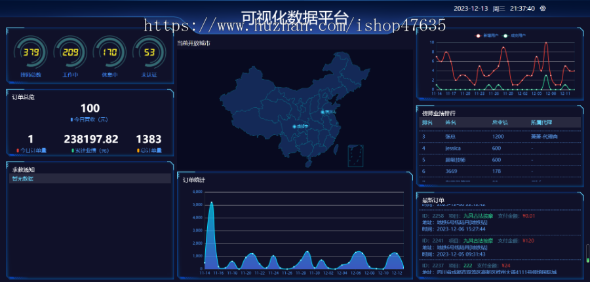Click the peak at 10 on user chart
The height and width of the screenshot is (282, 590).
[546, 43]
